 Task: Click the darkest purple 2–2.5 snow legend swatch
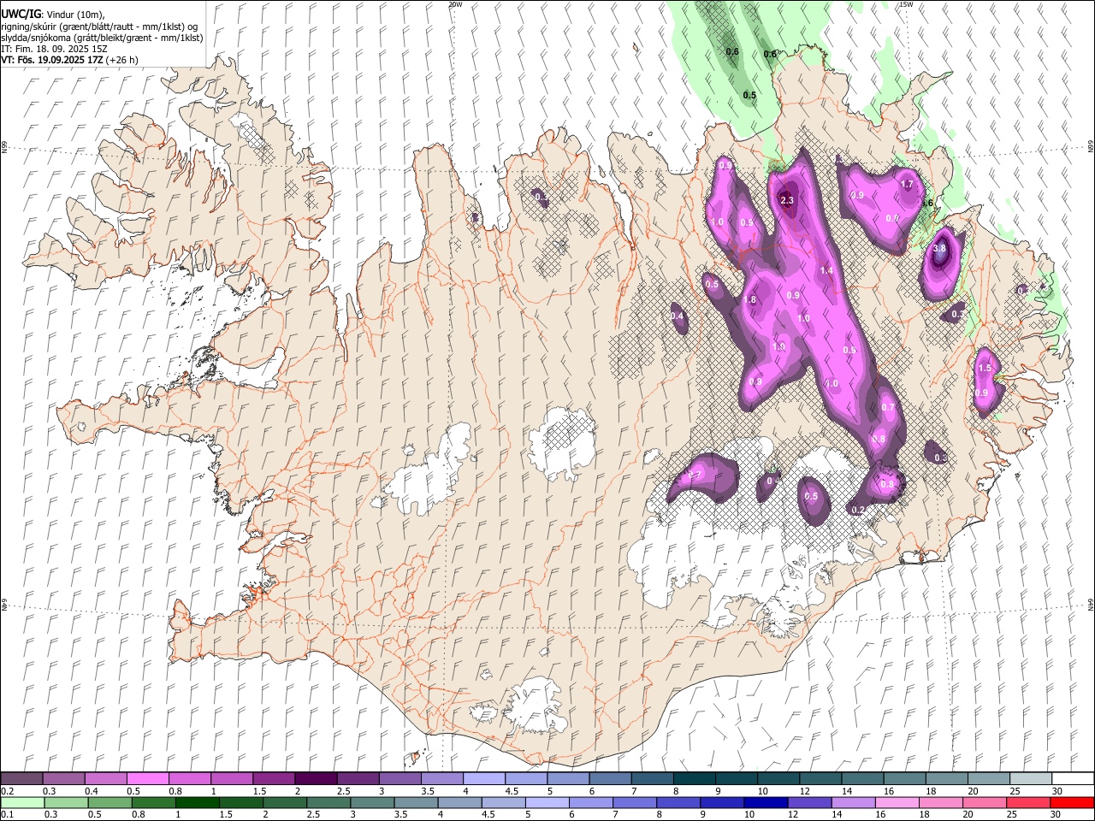click(315, 779)
